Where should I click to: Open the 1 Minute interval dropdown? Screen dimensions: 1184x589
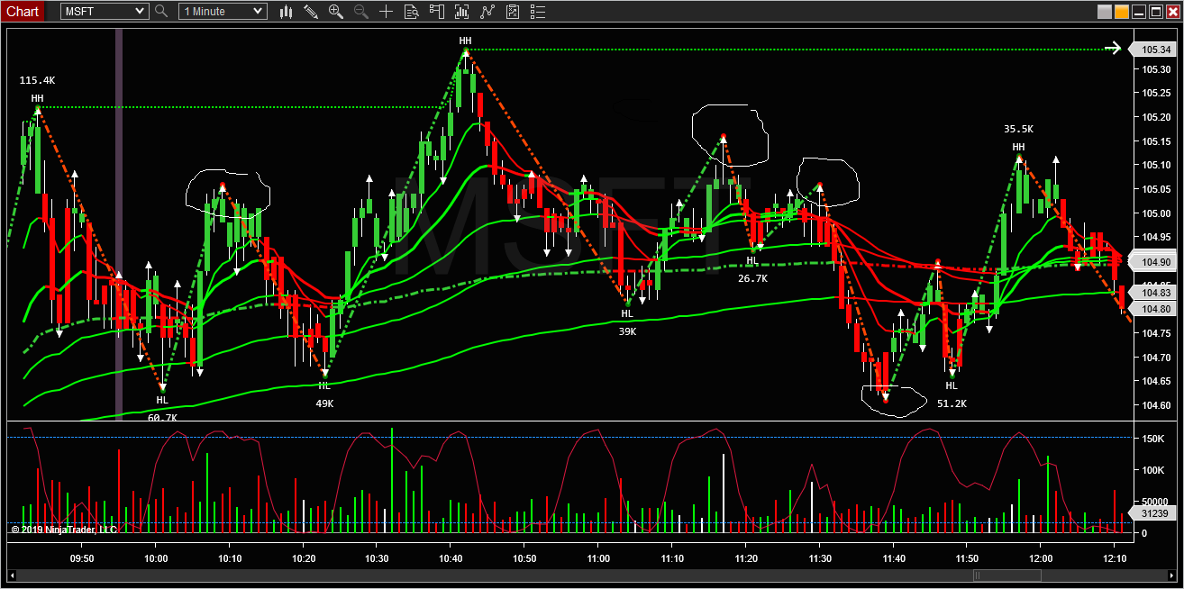coord(223,11)
